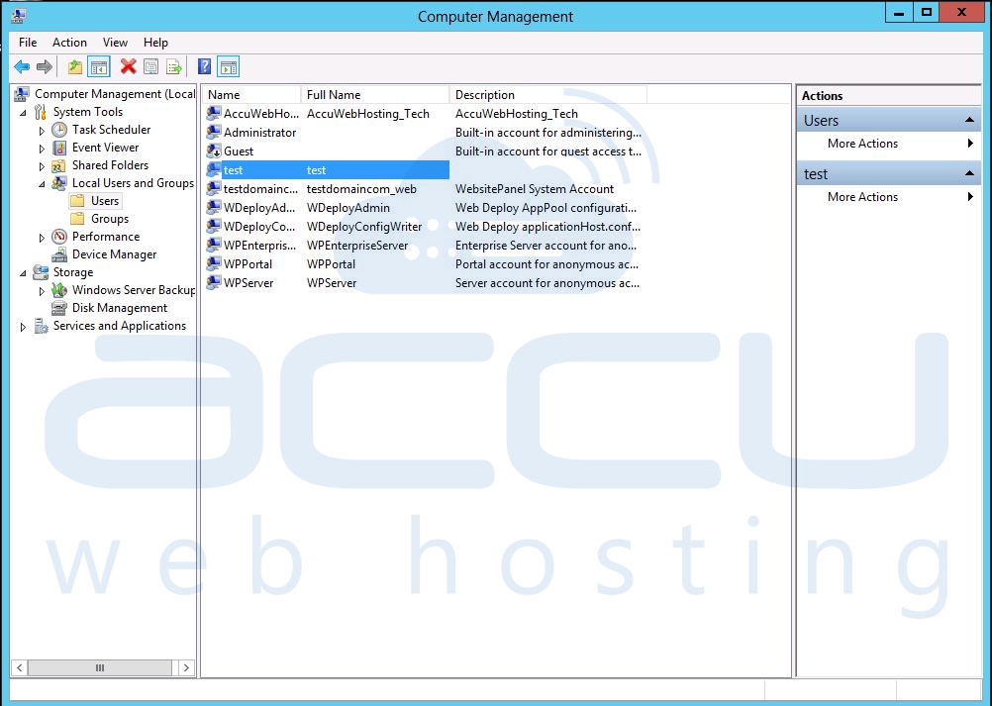
Task: Open the Properties toolbar icon
Action: [151, 66]
